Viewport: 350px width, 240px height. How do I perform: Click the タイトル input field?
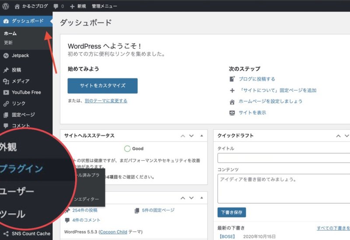(x=283, y=158)
